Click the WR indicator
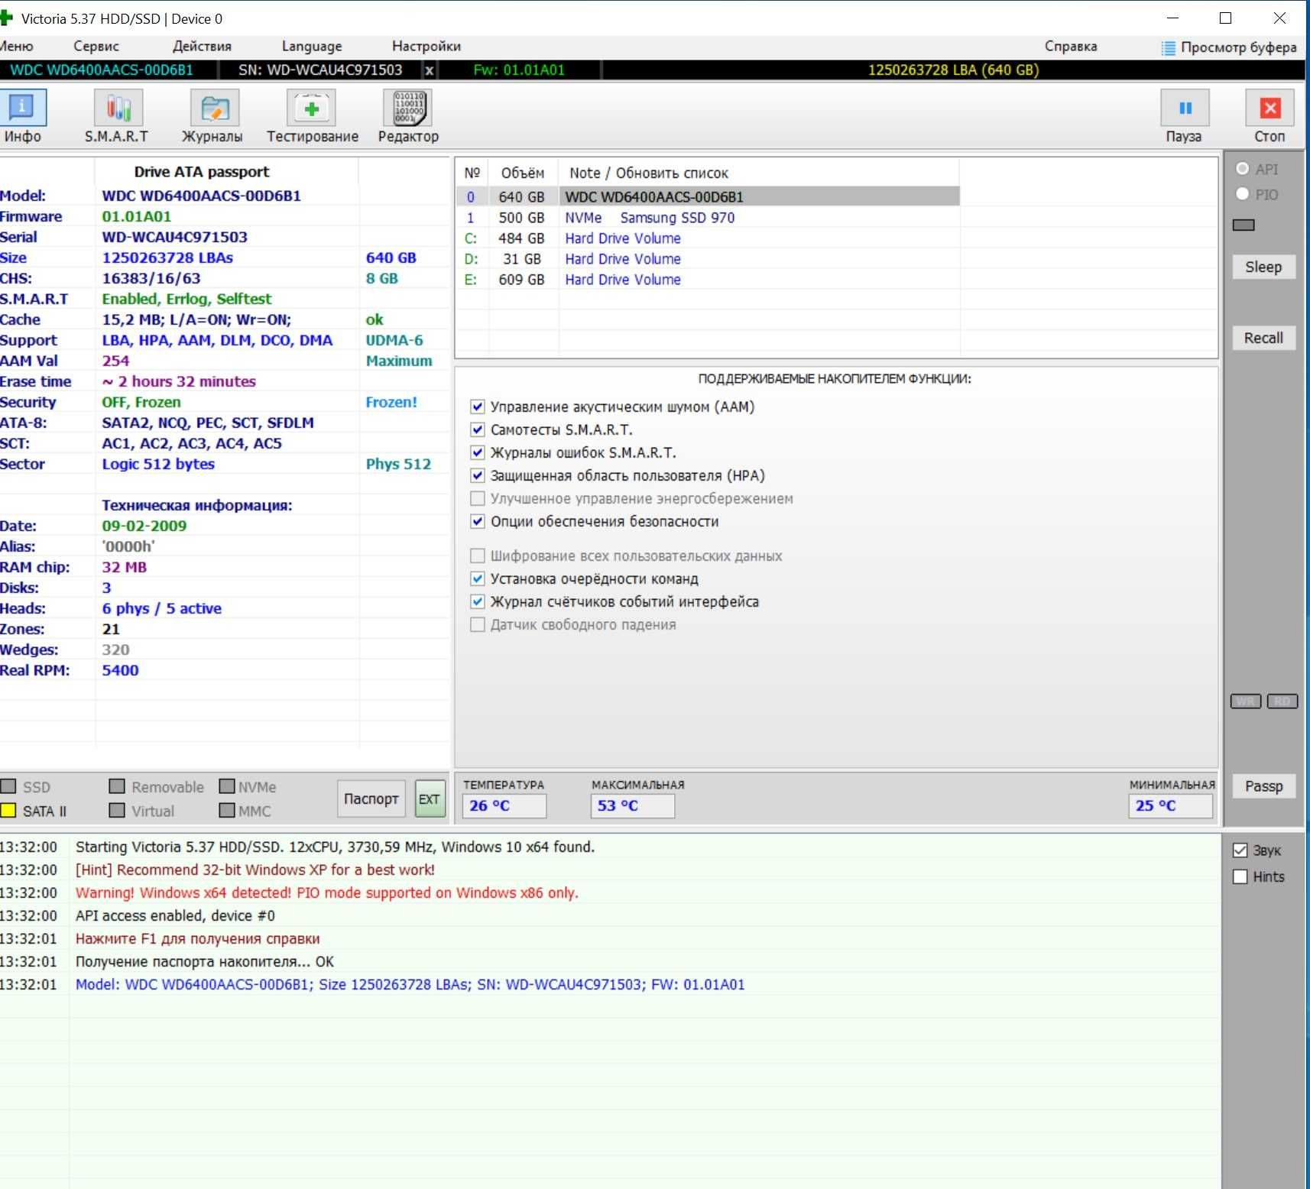 [x=1246, y=701]
